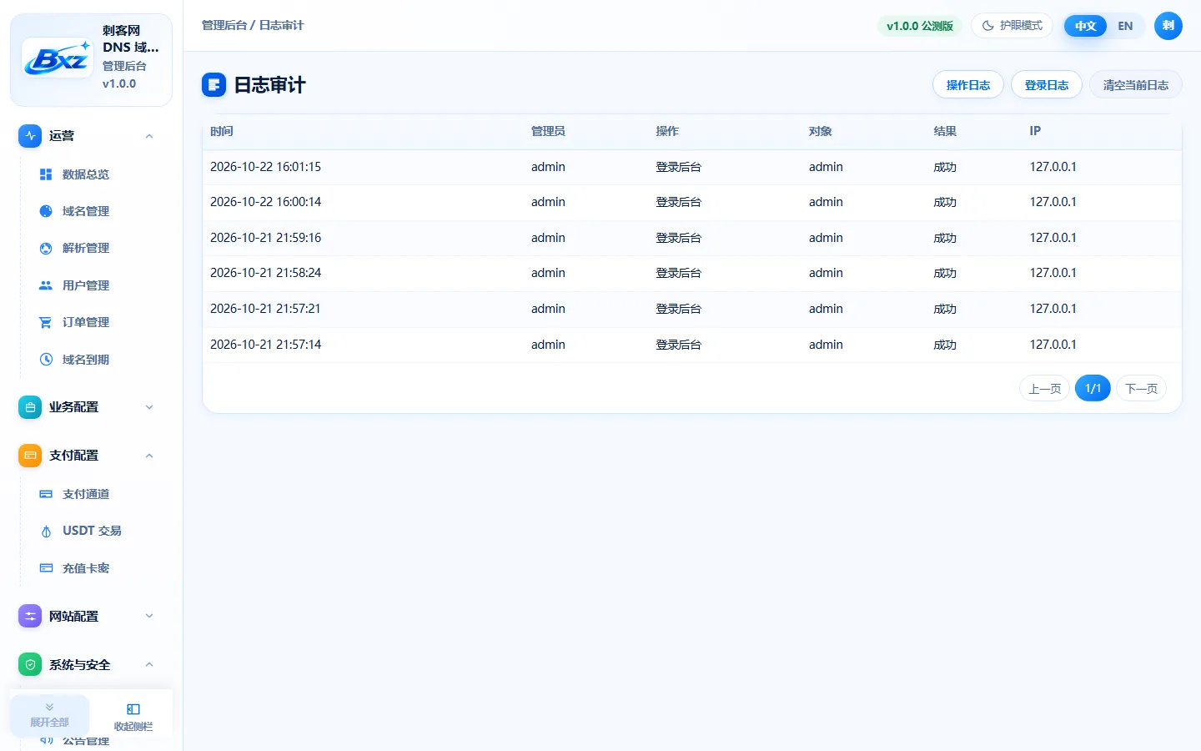The height and width of the screenshot is (751, 1201).
Task: Collapse the sidebar with 收起侧栏
Action: 133,715
